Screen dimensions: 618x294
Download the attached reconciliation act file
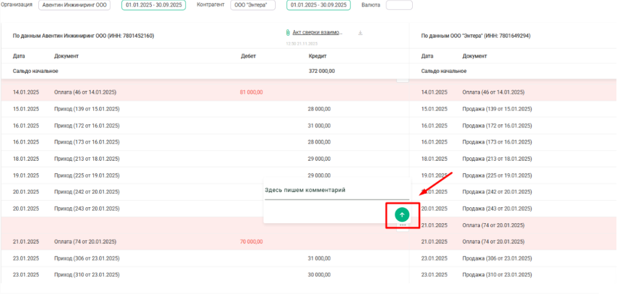tap(360, 33)
